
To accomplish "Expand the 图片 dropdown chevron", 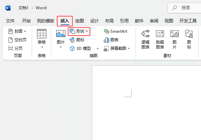I will [60, 47].
